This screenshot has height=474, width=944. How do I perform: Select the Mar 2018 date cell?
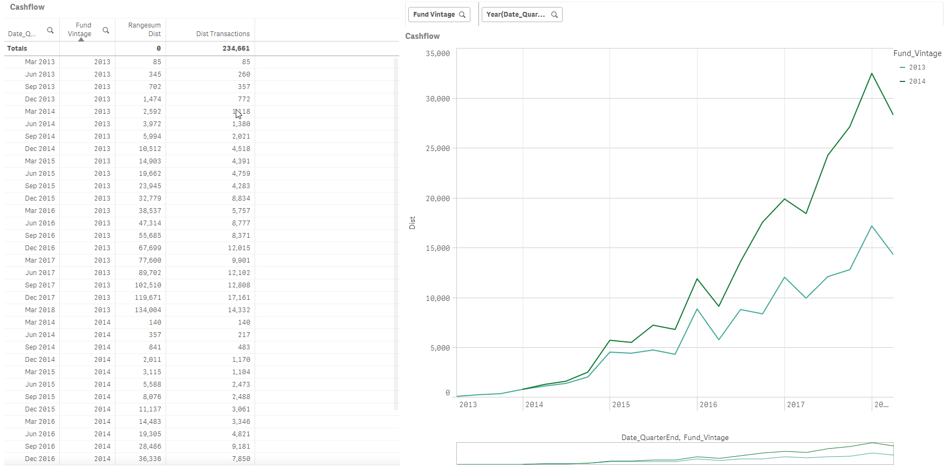[x=40, y=310]
